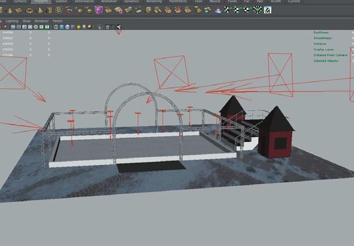This screenshot has width=354, height=246.
Task: Click the Isolate Select panel icon
Action: (x=99, y=27)
